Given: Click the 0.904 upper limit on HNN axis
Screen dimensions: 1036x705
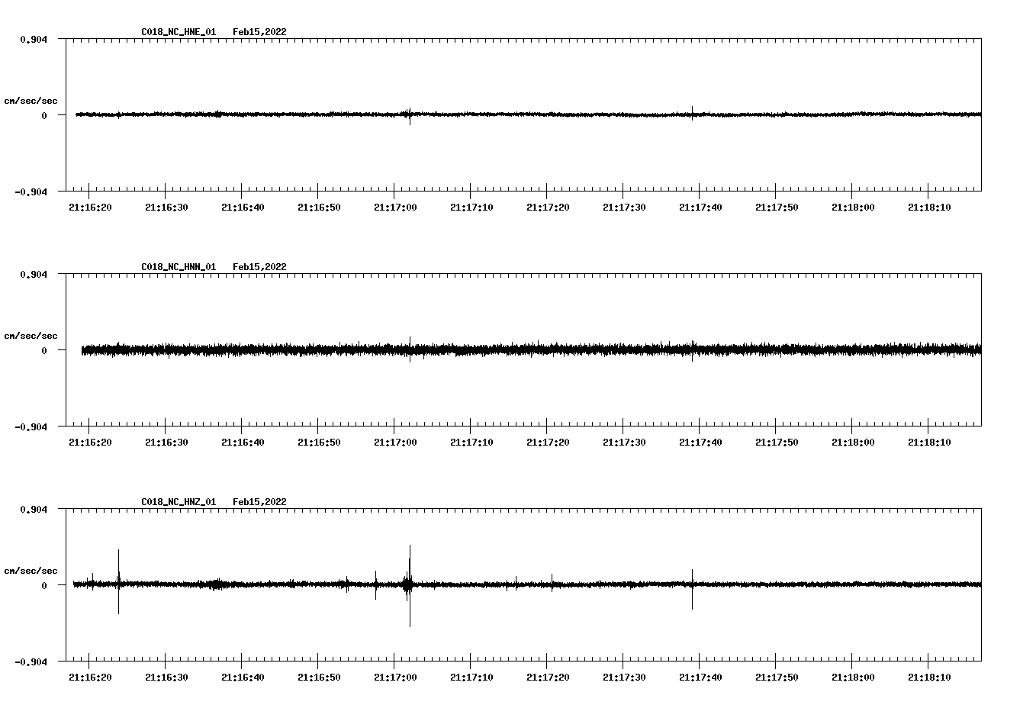Looking at the screenshot, I should pyautogui.click(x=34, y=274).
